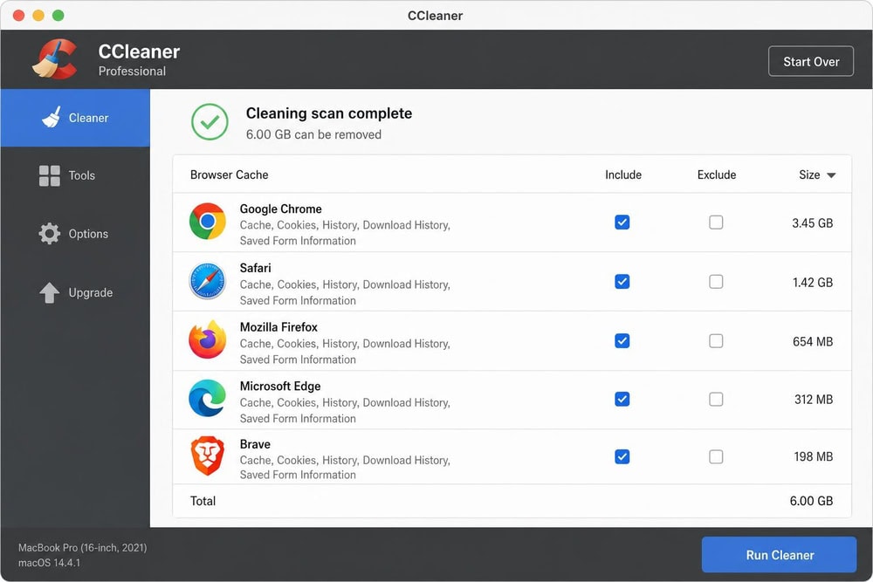
Task: Click the red close window button
Action: 18,15
